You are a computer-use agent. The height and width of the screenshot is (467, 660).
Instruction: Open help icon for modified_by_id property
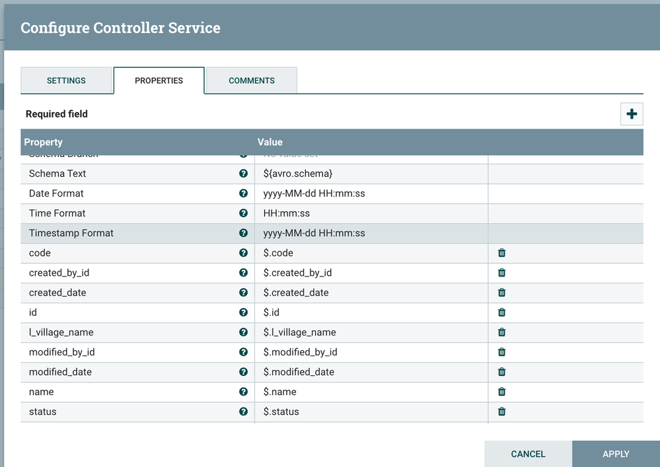click(x=243, y=352)
